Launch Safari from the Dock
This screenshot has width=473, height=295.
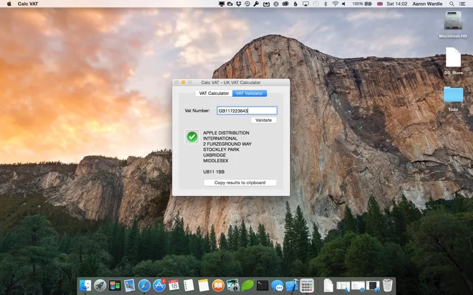144,285
